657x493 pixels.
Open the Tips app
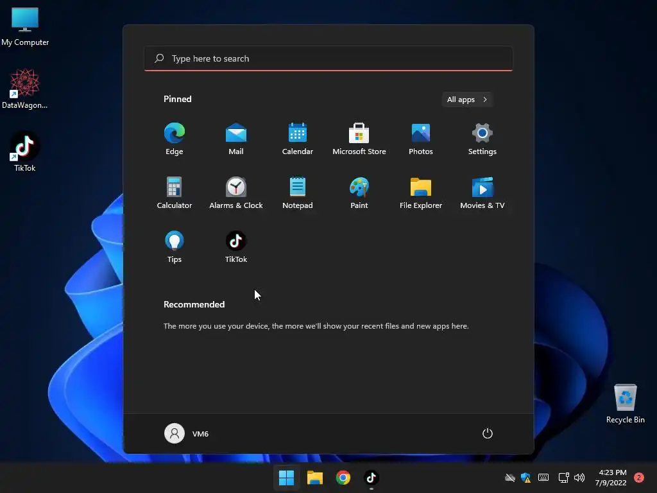coord(175,247)
